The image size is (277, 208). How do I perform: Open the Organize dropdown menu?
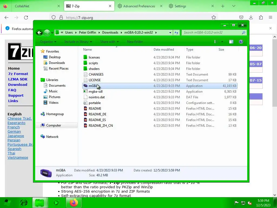(48, 42)
